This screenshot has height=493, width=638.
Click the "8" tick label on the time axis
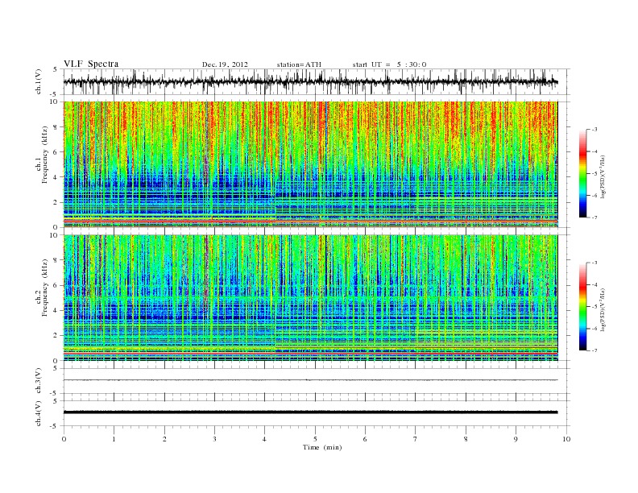click(466, 439)
